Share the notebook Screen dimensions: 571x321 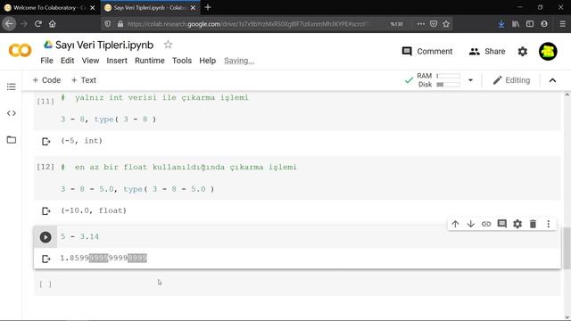pyautogui.click(x=487, y=52)
